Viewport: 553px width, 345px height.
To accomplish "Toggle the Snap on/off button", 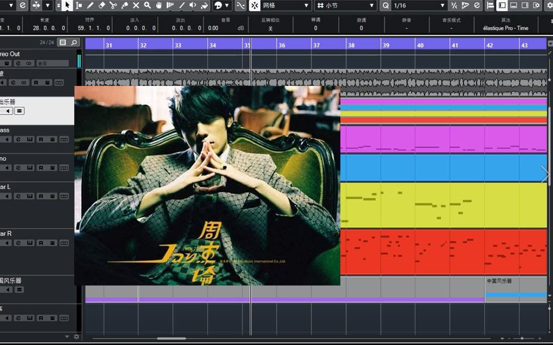I will [x=254, y=5].
